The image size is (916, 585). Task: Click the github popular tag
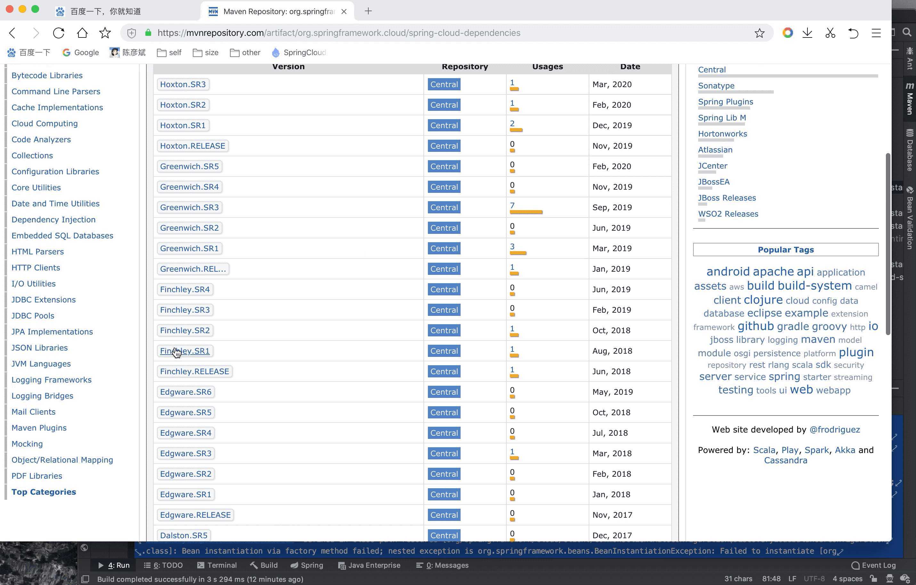click(756, 326)
